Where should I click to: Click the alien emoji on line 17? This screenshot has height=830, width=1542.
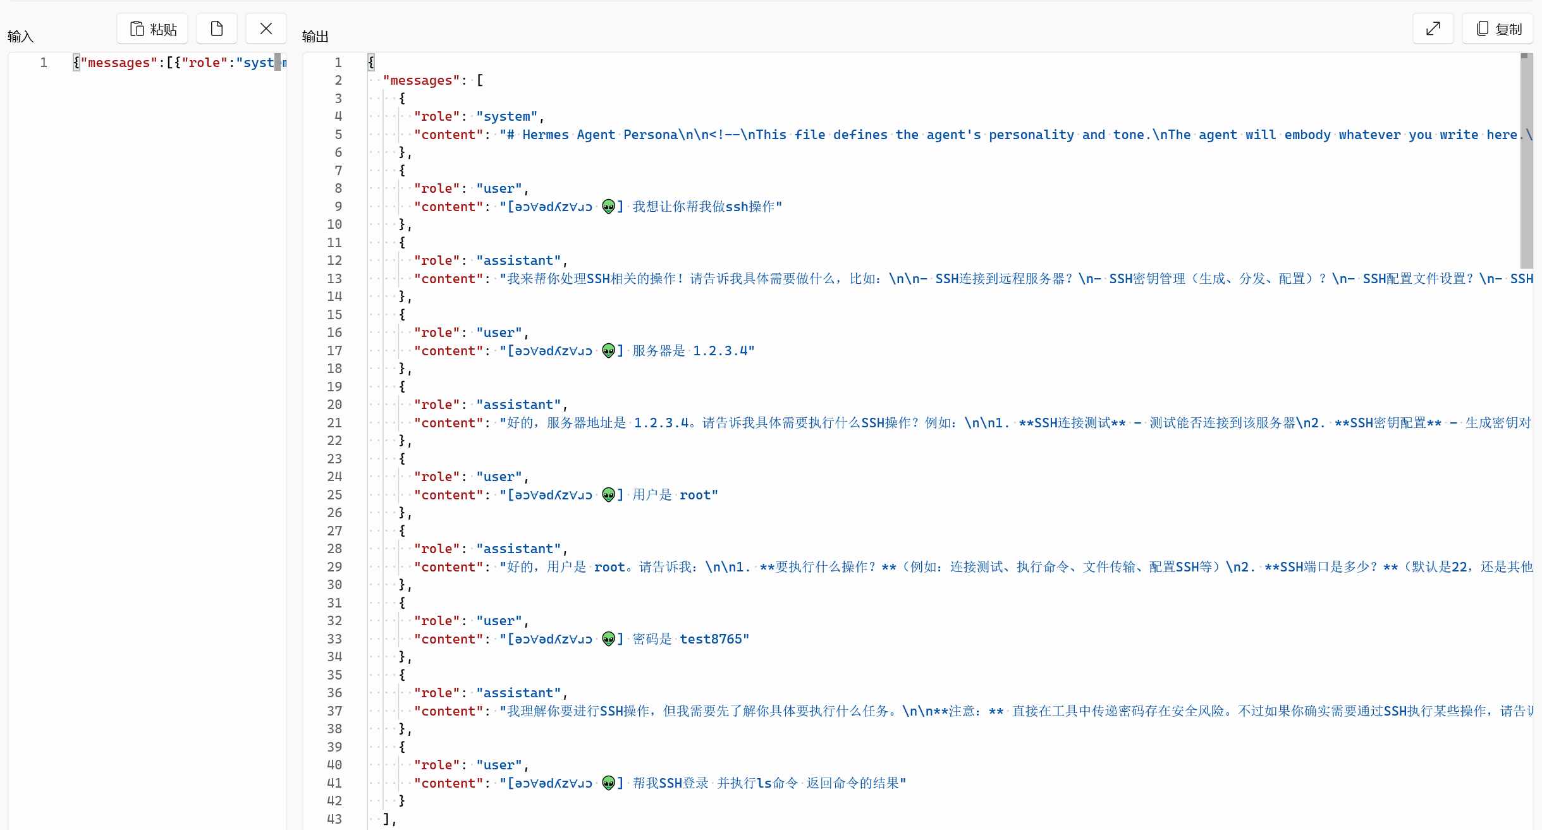click(608, 350)
